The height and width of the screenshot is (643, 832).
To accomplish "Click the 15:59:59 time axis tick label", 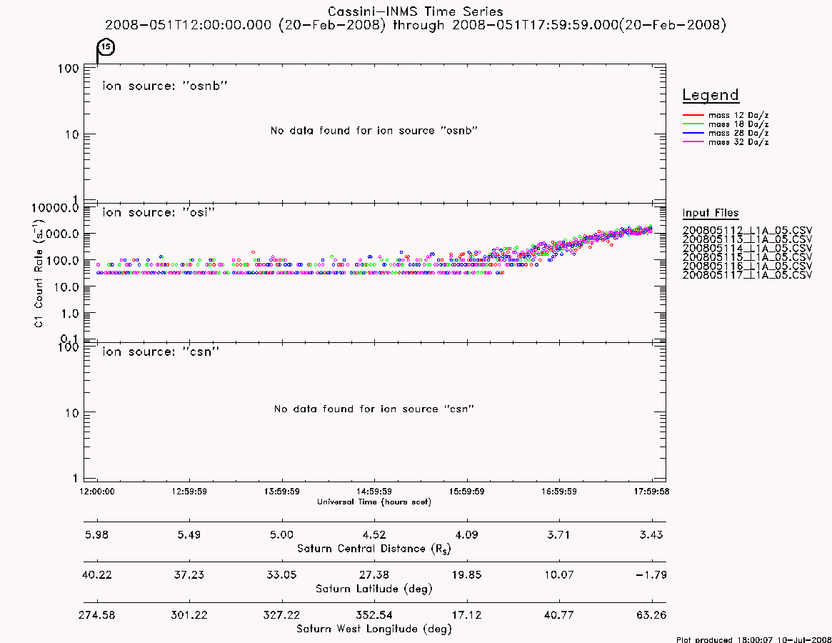I will pyautogui.click(x=467, y=491).
